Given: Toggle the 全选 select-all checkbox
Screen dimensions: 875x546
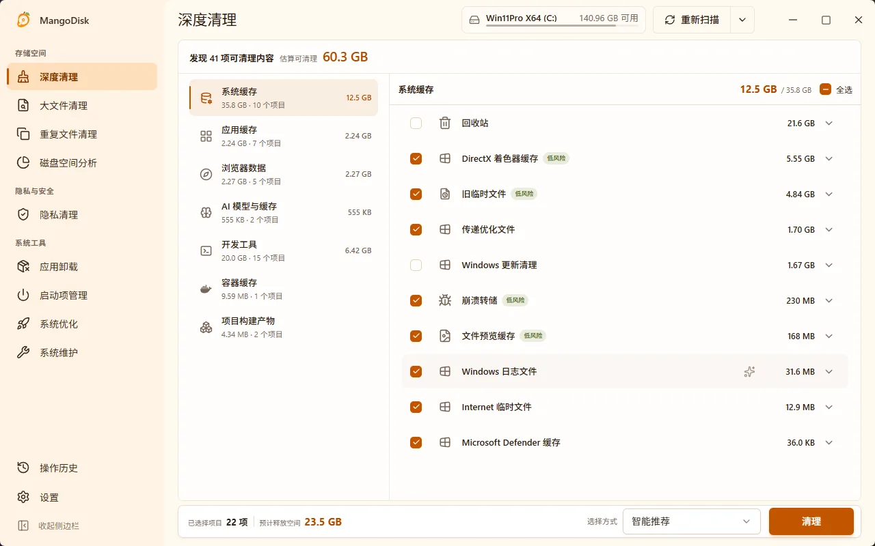Looking at the screenshot, I should 825,89.
